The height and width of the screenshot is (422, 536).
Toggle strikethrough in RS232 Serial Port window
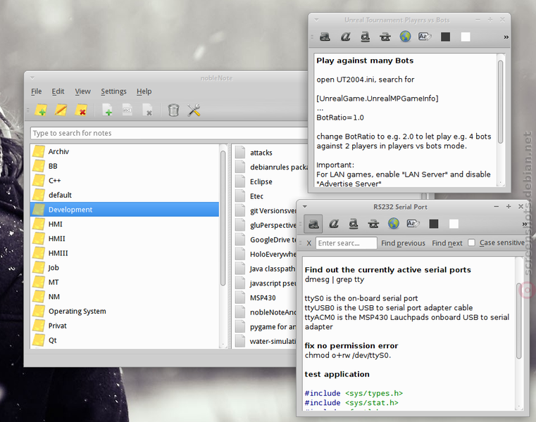click(x=373, y=224)
